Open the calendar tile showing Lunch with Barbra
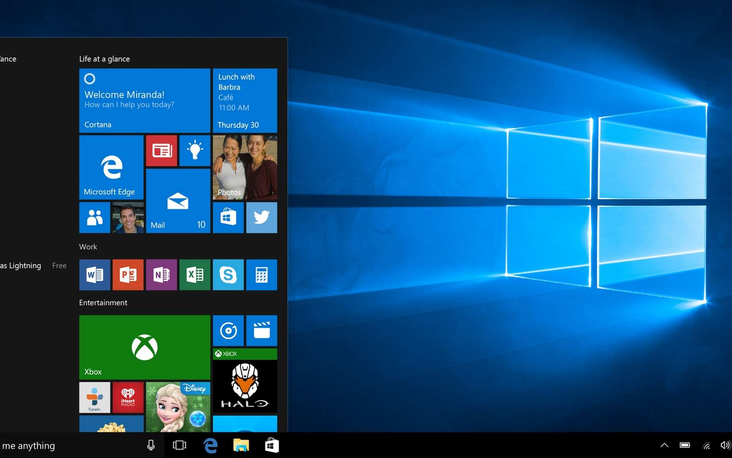This screenshot has height=458, width=732. [245, 101]
